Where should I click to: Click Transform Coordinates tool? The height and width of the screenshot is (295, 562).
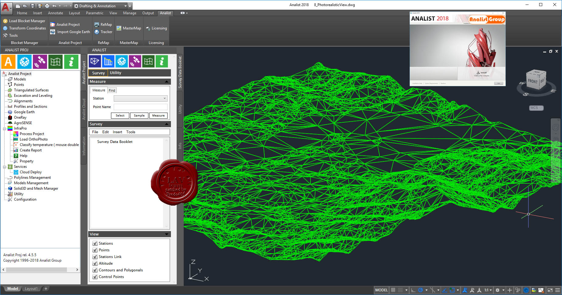(24, 28)
